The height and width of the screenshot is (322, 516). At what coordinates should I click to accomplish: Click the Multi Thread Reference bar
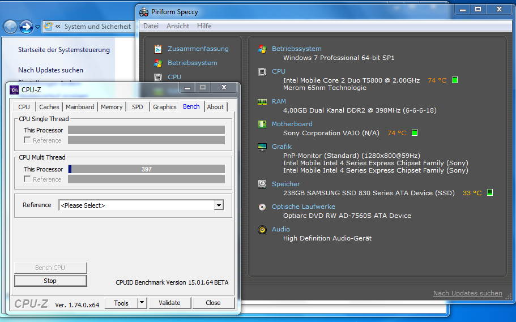(x=147, y=179)
